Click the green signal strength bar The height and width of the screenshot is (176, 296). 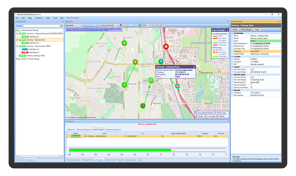[x=120, y=150]
